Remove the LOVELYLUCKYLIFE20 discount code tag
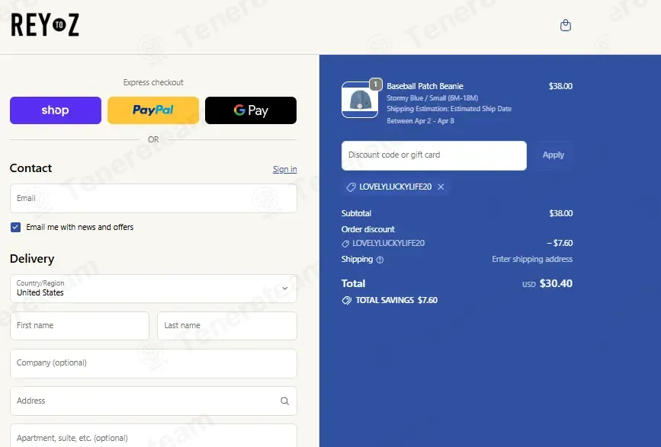661x447 pixels. pos(441,187)
